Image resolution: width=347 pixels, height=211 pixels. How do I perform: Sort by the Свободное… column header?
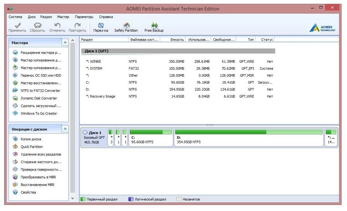pos(224,40)
